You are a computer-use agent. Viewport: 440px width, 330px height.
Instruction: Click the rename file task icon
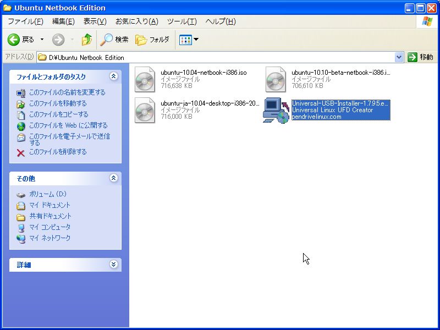(21, 93)
